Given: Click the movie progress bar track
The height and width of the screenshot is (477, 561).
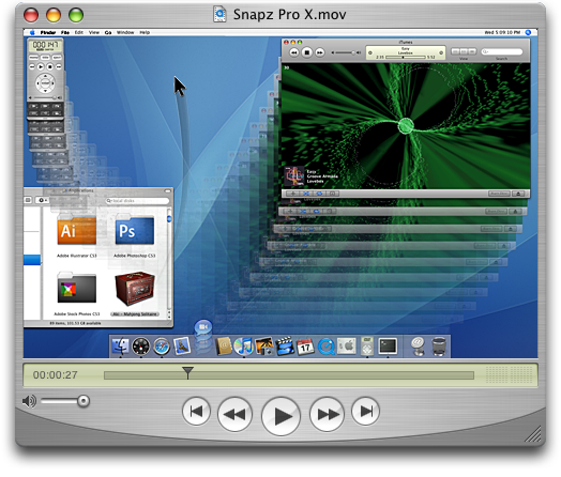Looking at the screenshot, I should tap(289, 375).
